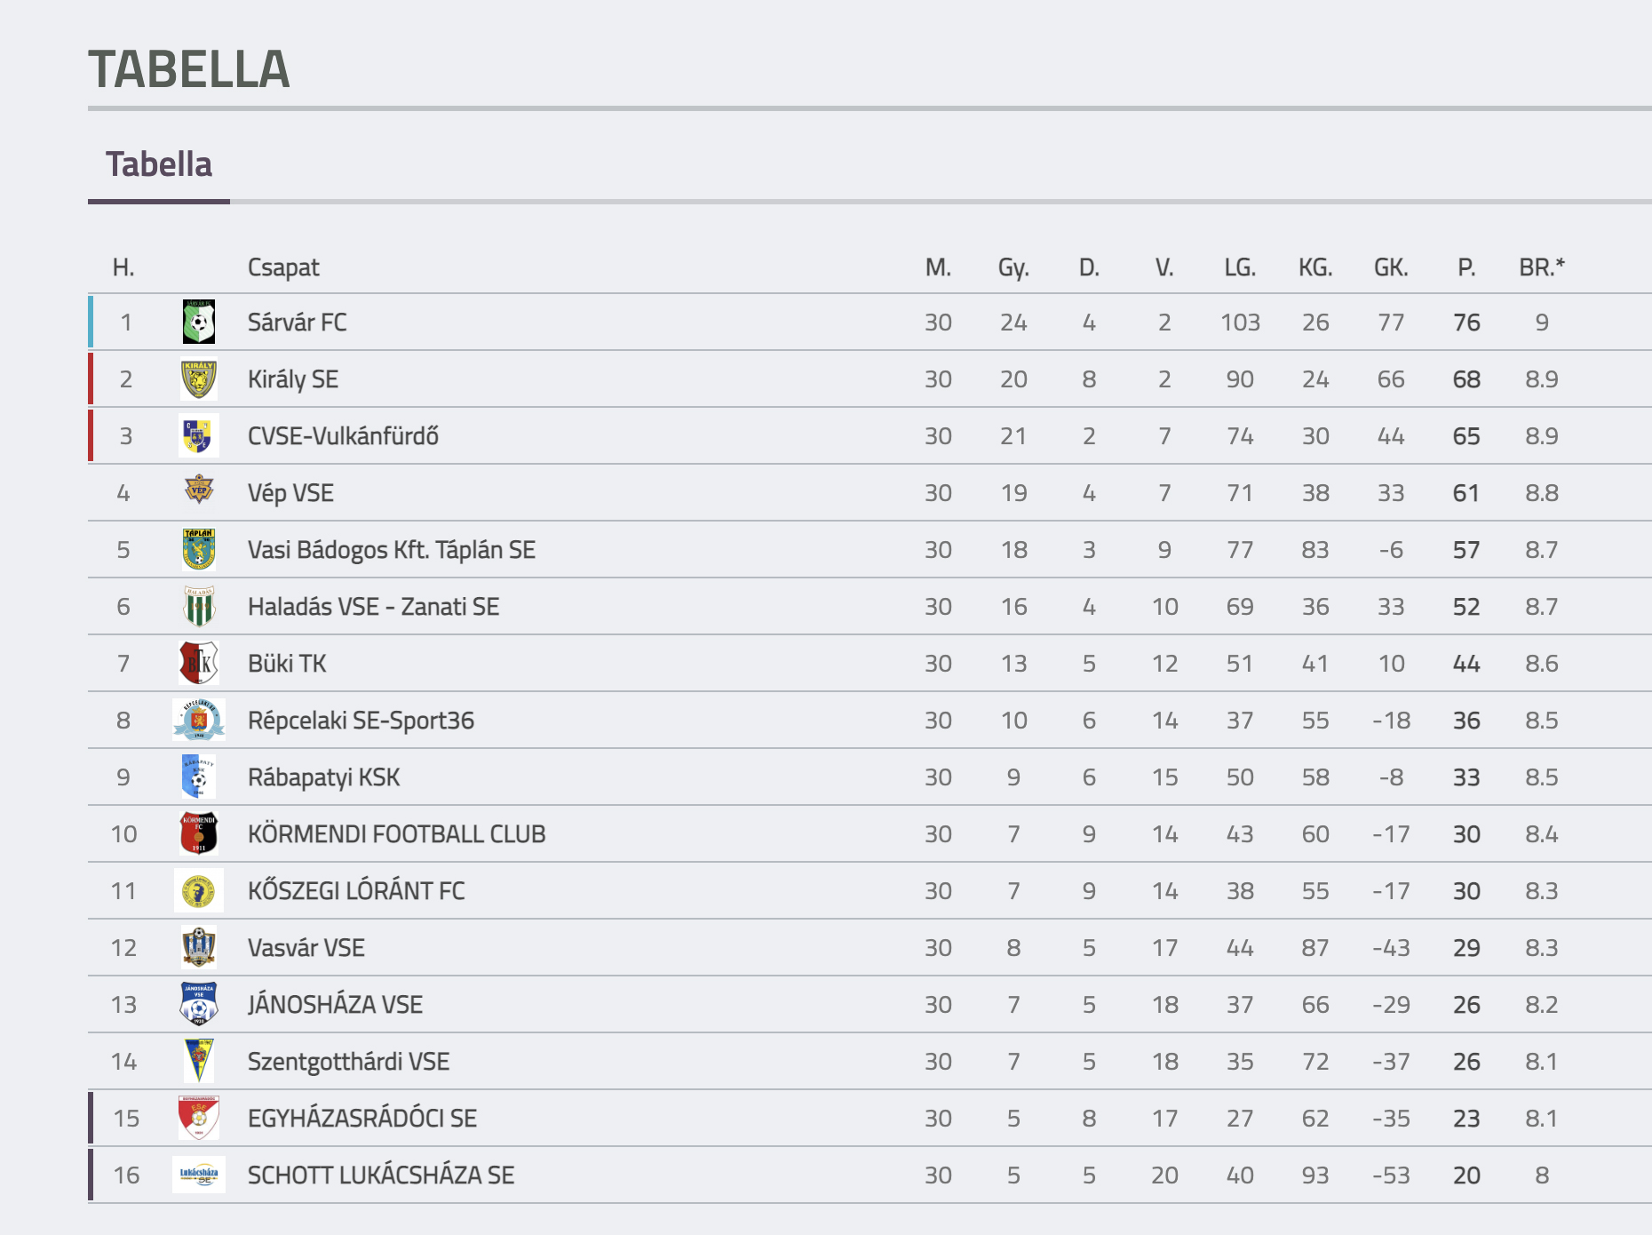Click the Répcelaki SE-Sport36 emblem
Viewport: 1652px width, 1235px height.
(x=199, y=720)
